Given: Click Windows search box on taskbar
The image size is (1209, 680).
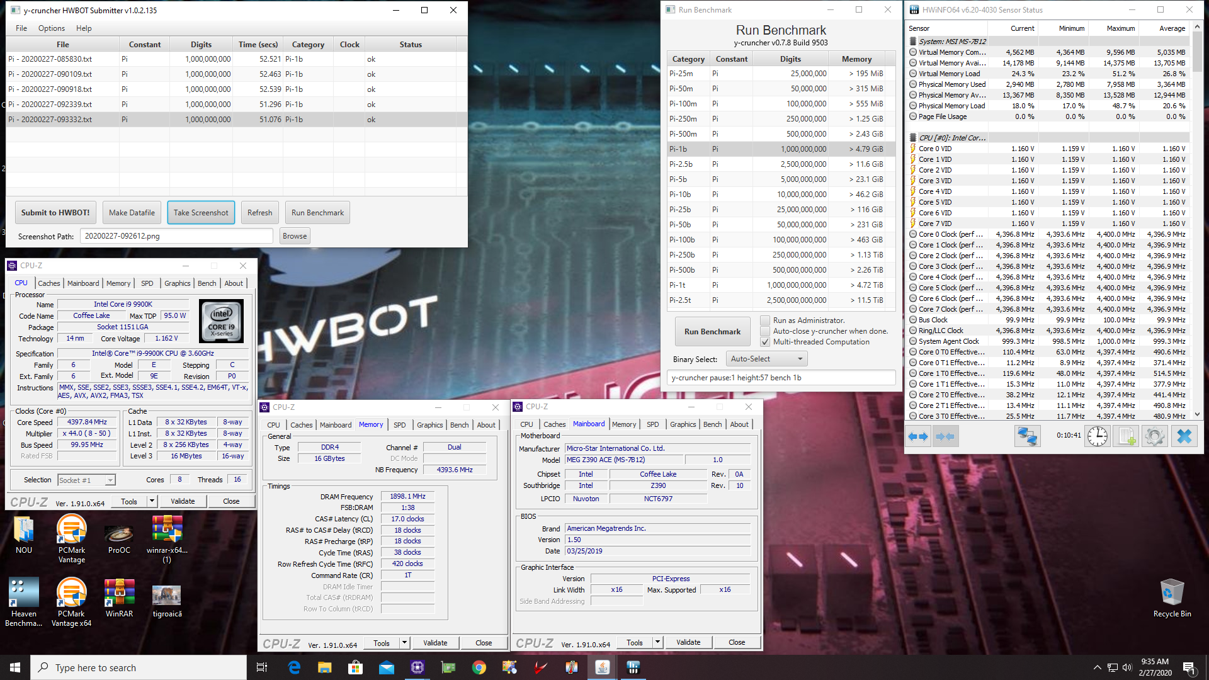Looking at the screenshot, I should 139,667.
